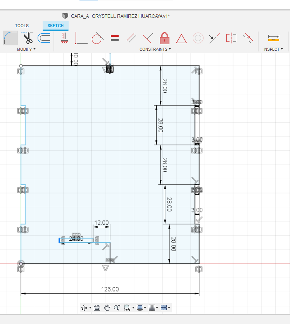This screenshot has width=290, height=324.
Task: Open Display Settings monitor icon
Action: click(140, 308)
